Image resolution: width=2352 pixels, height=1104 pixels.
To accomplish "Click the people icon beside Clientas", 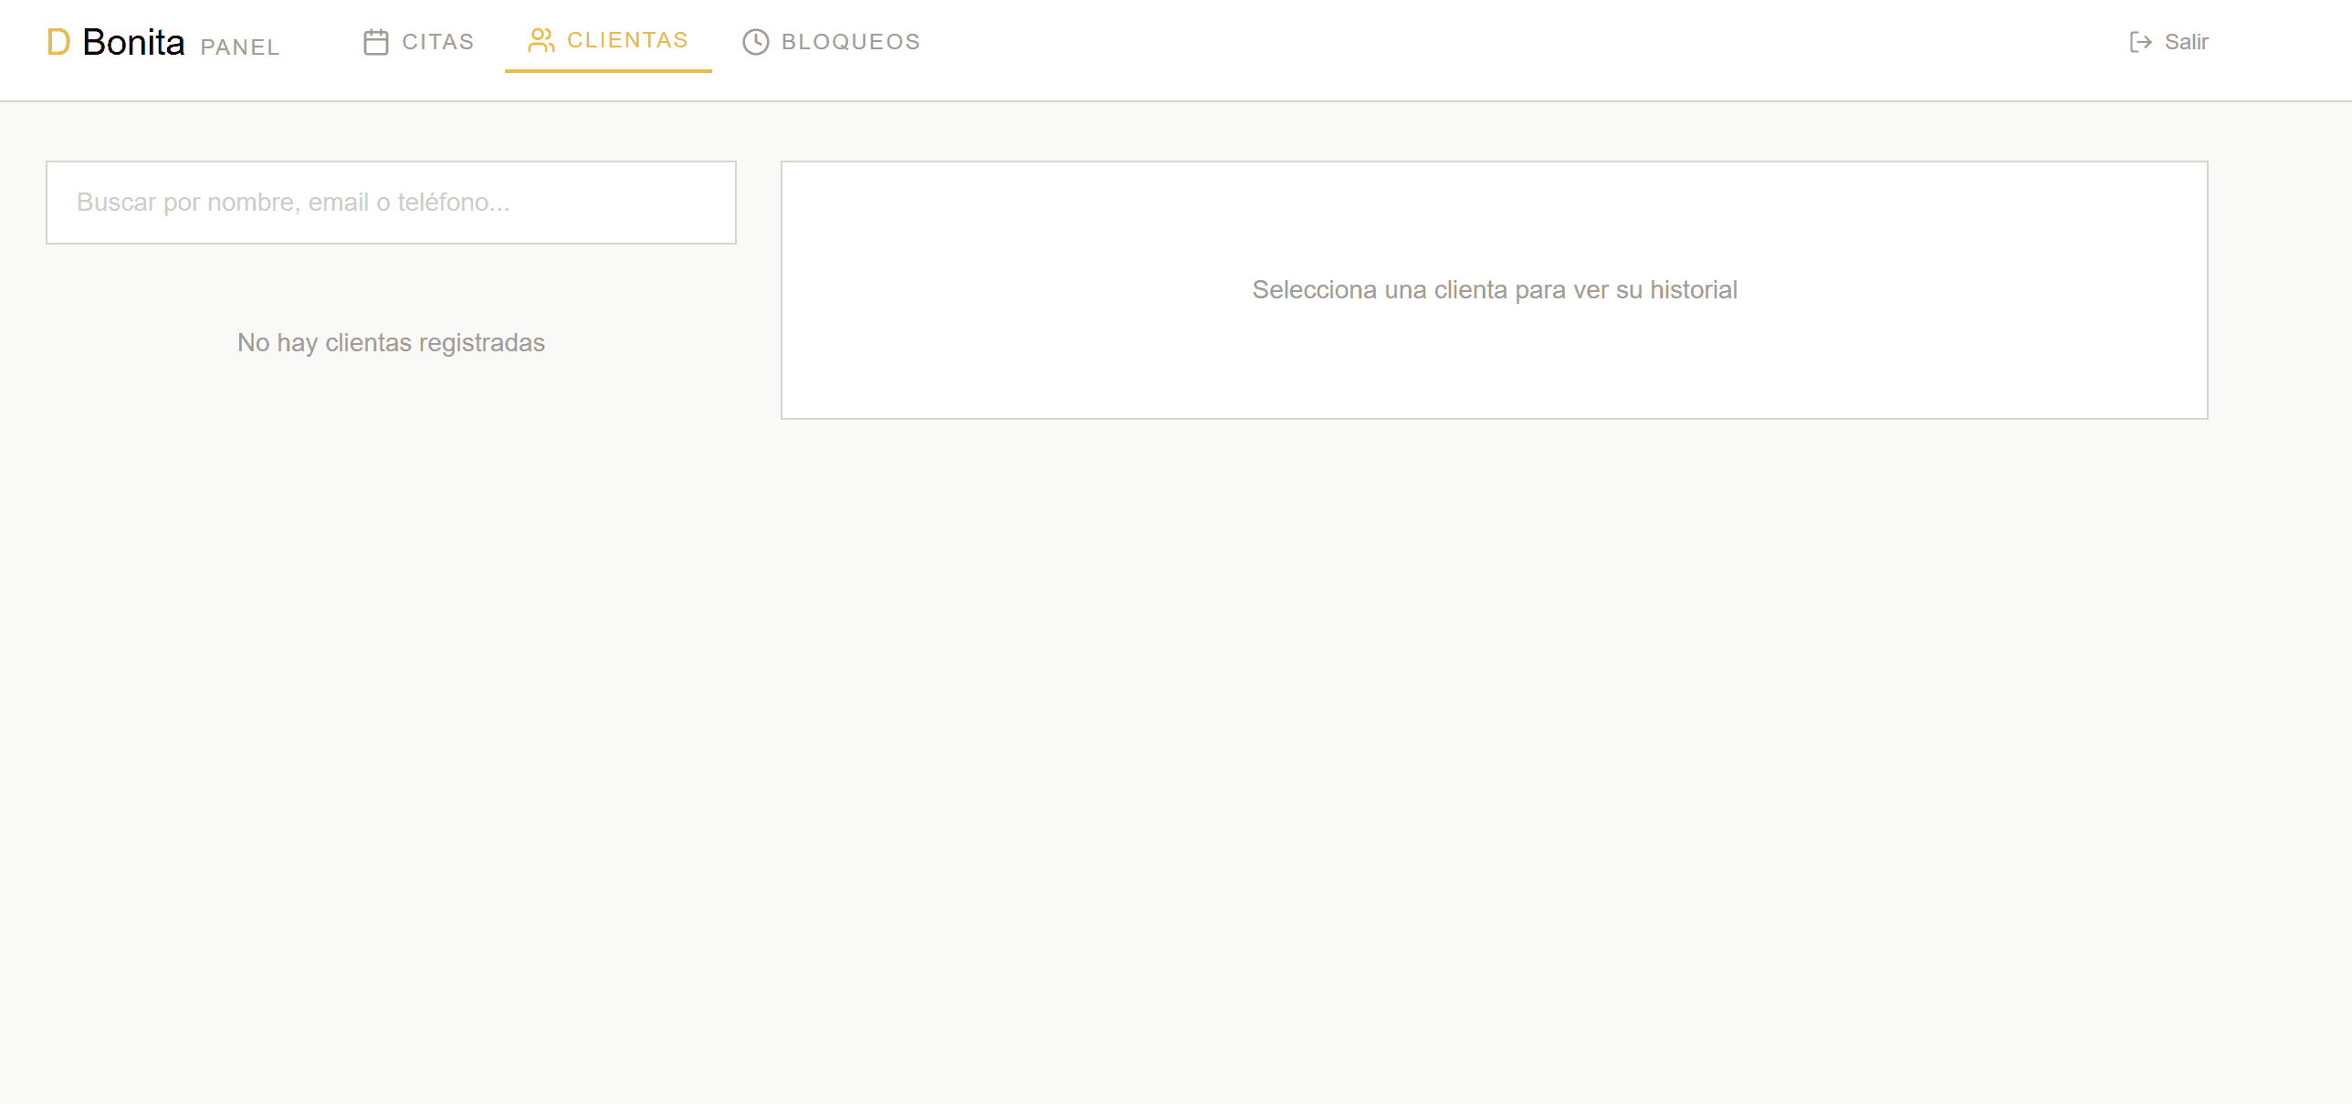I will 541,40.
